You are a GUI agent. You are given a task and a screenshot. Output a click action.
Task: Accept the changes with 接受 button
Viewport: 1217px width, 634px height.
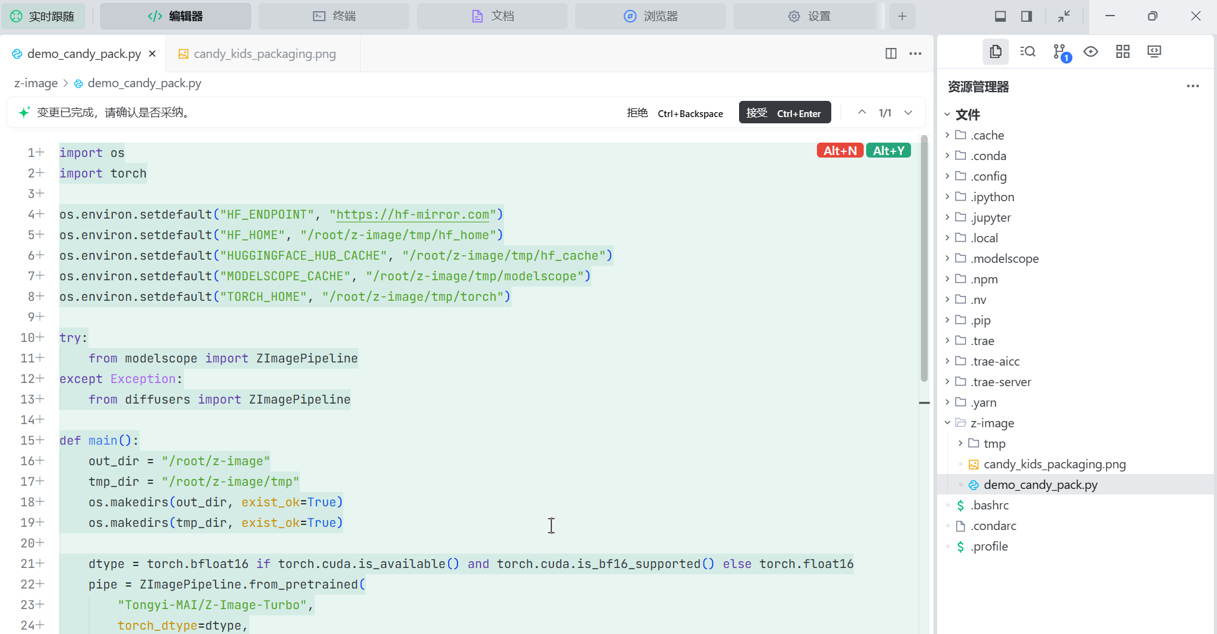click(784, 113)
